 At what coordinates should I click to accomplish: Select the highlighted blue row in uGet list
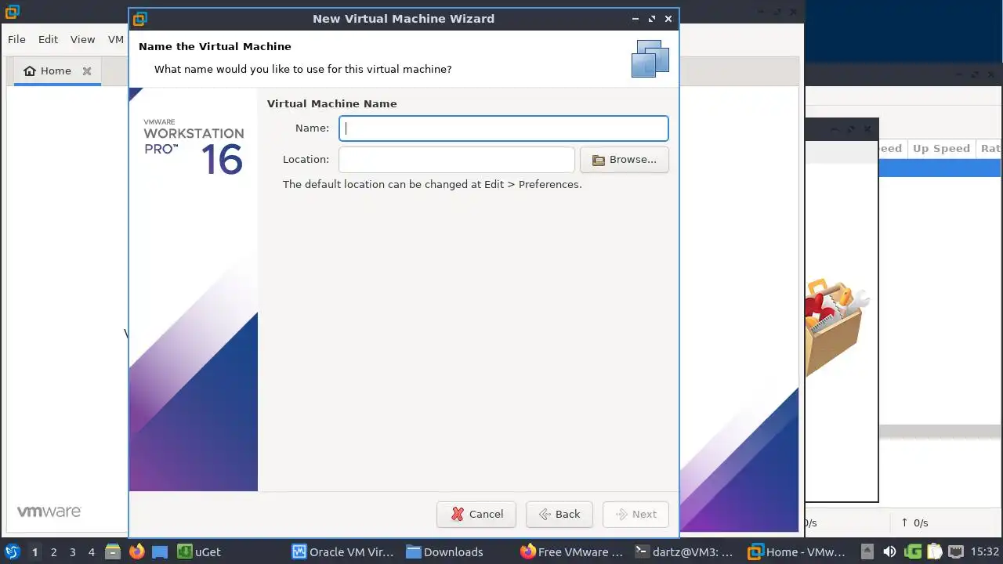coord(940,168)
